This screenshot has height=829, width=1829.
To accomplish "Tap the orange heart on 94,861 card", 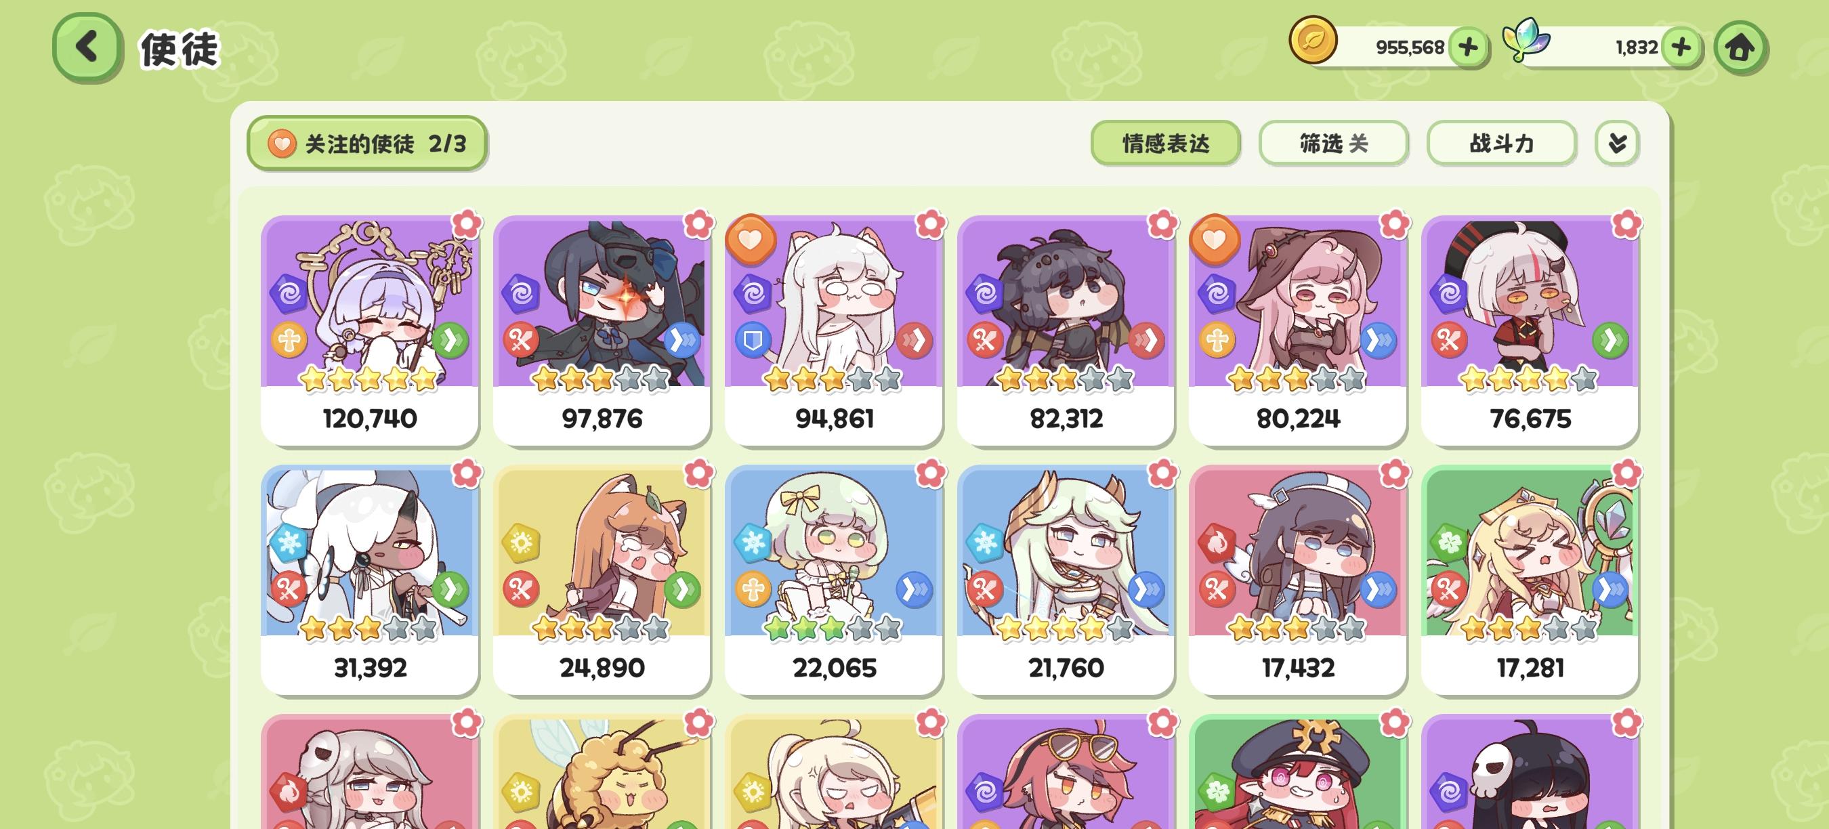I will click(751, 240).
